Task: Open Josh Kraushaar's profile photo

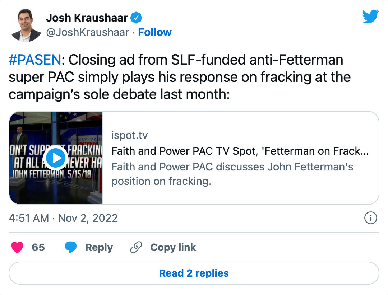Action: pyautogui.click(x=26, y=25)
